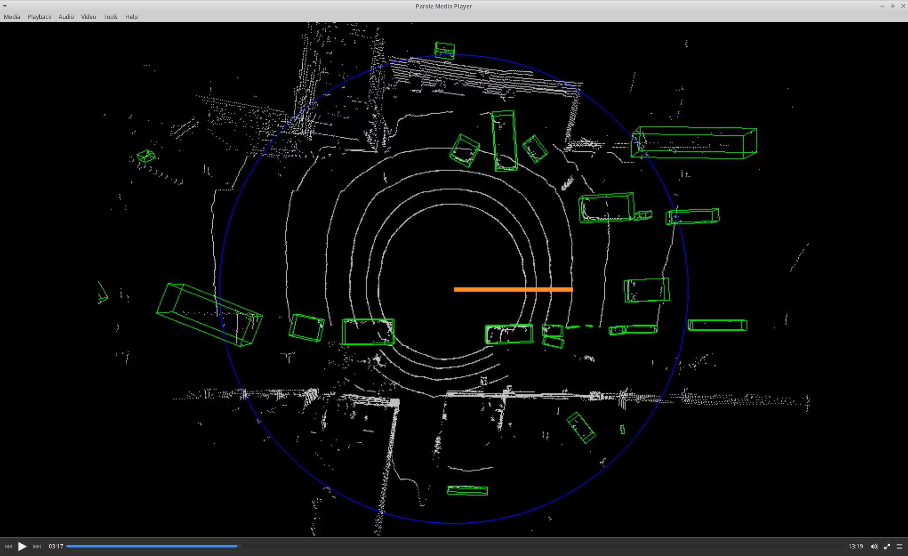Minimize the Parole Media Player window
The image size is (908, 556).
[882, 6]
